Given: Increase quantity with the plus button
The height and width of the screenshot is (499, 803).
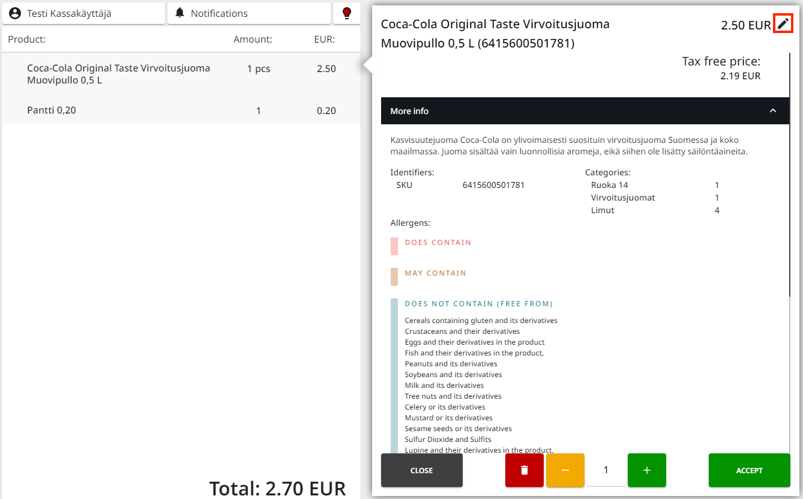Looking at the screenshot, I should point(647,470).
